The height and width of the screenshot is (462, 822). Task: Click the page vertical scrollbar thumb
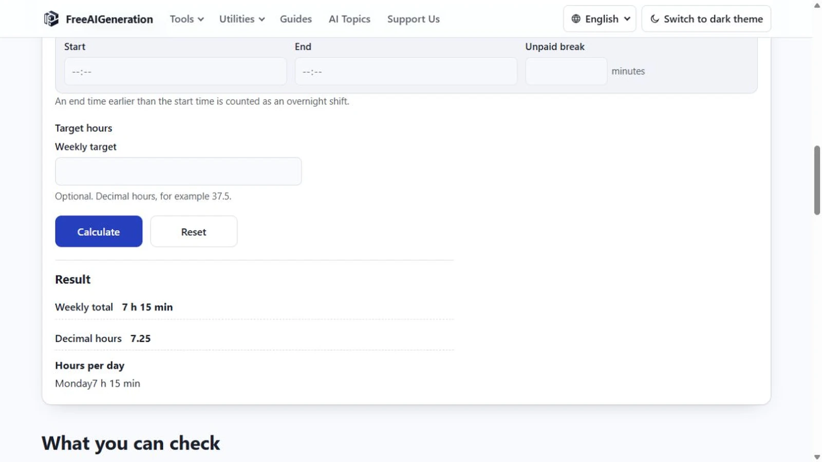point(817,180)
